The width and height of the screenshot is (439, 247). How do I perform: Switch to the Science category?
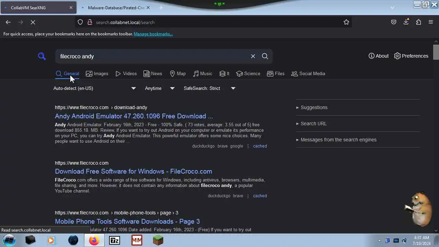[248, 73]
